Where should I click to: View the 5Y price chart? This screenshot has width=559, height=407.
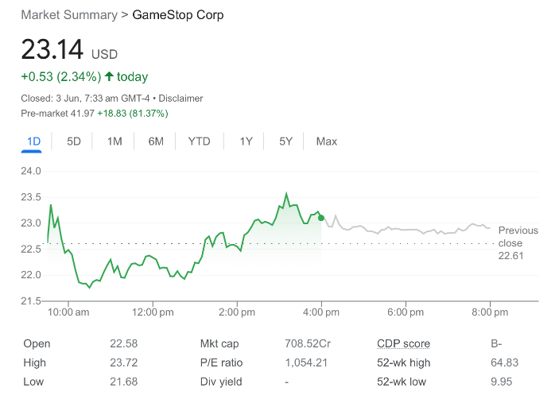tap(285, 141)
